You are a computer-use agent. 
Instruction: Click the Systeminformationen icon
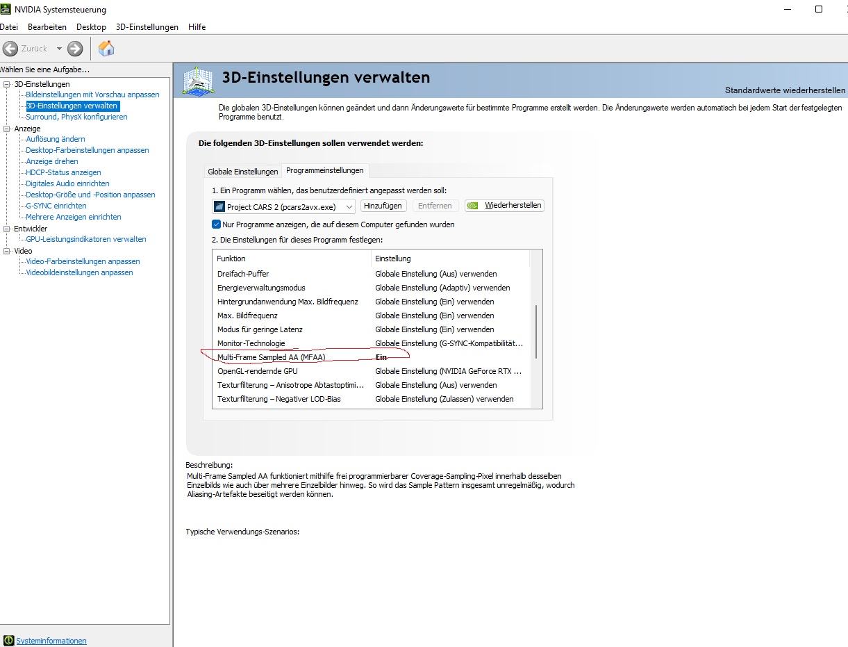pyautogui.click(x=8, y=641)
